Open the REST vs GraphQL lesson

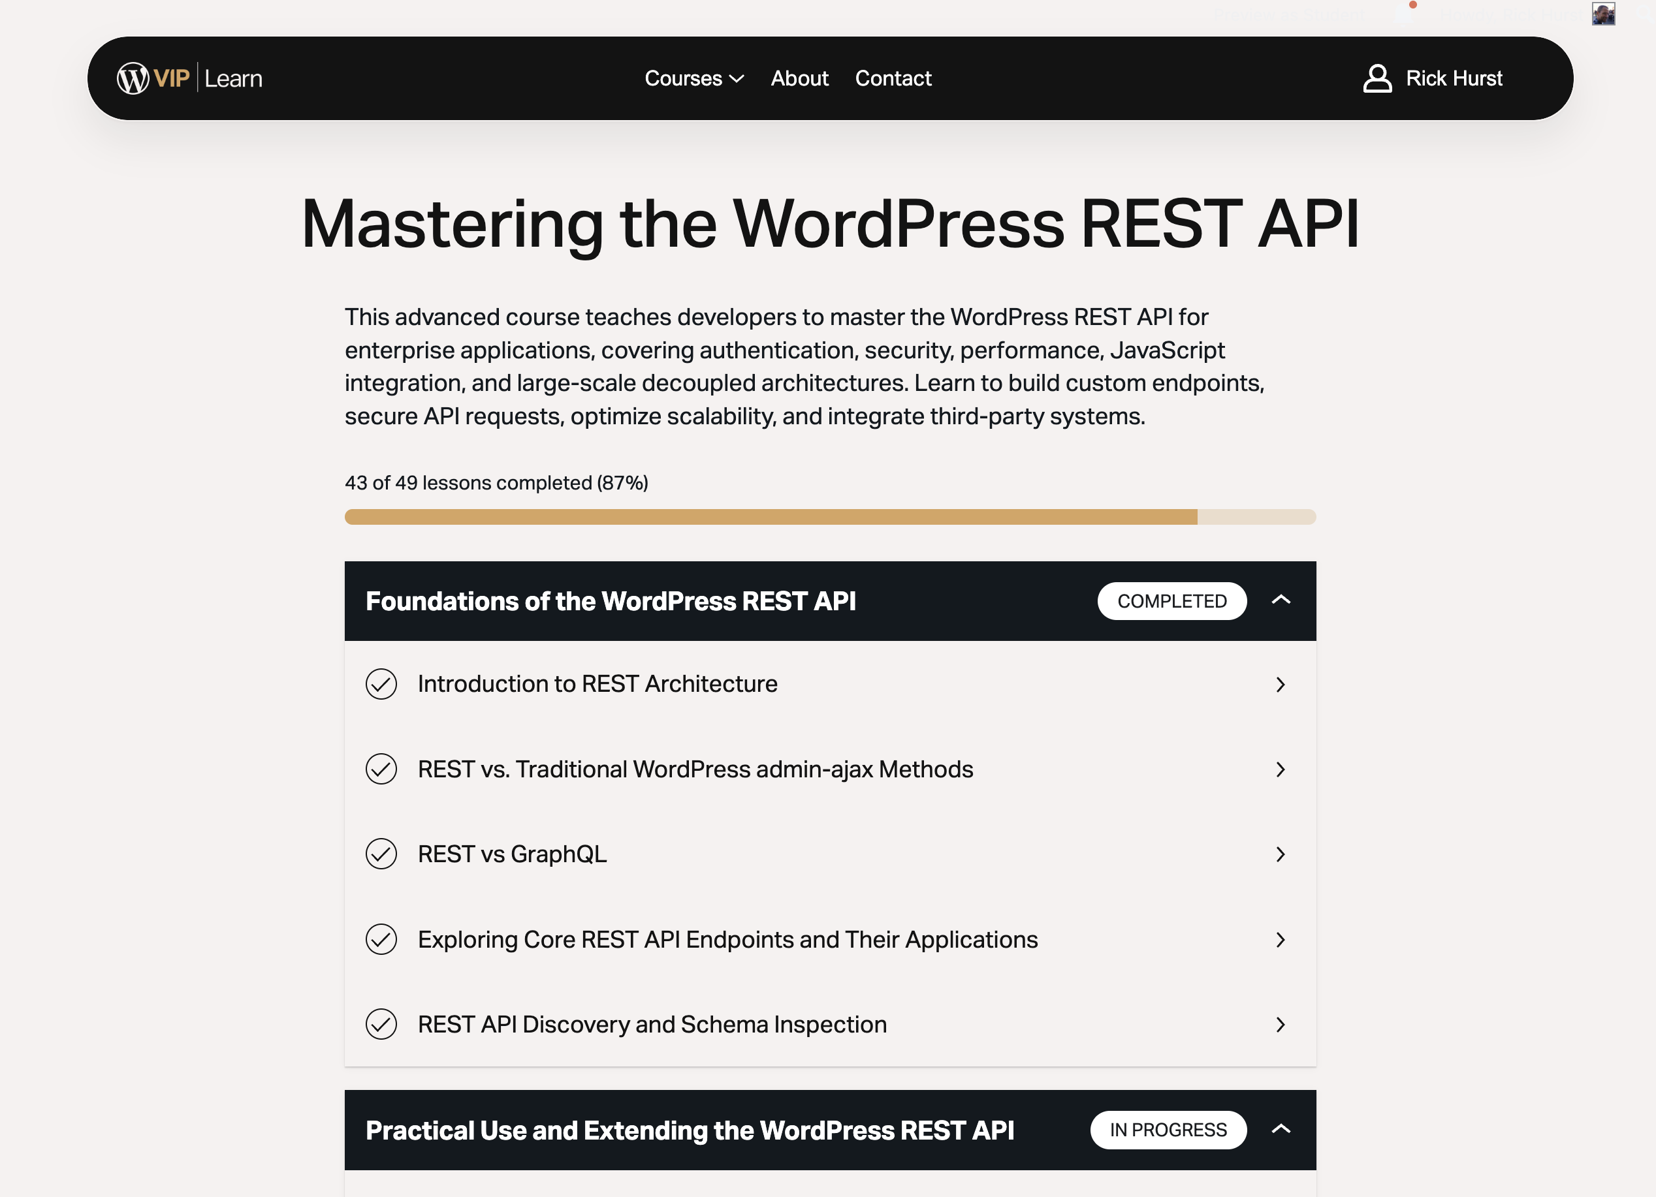point(512,854)
